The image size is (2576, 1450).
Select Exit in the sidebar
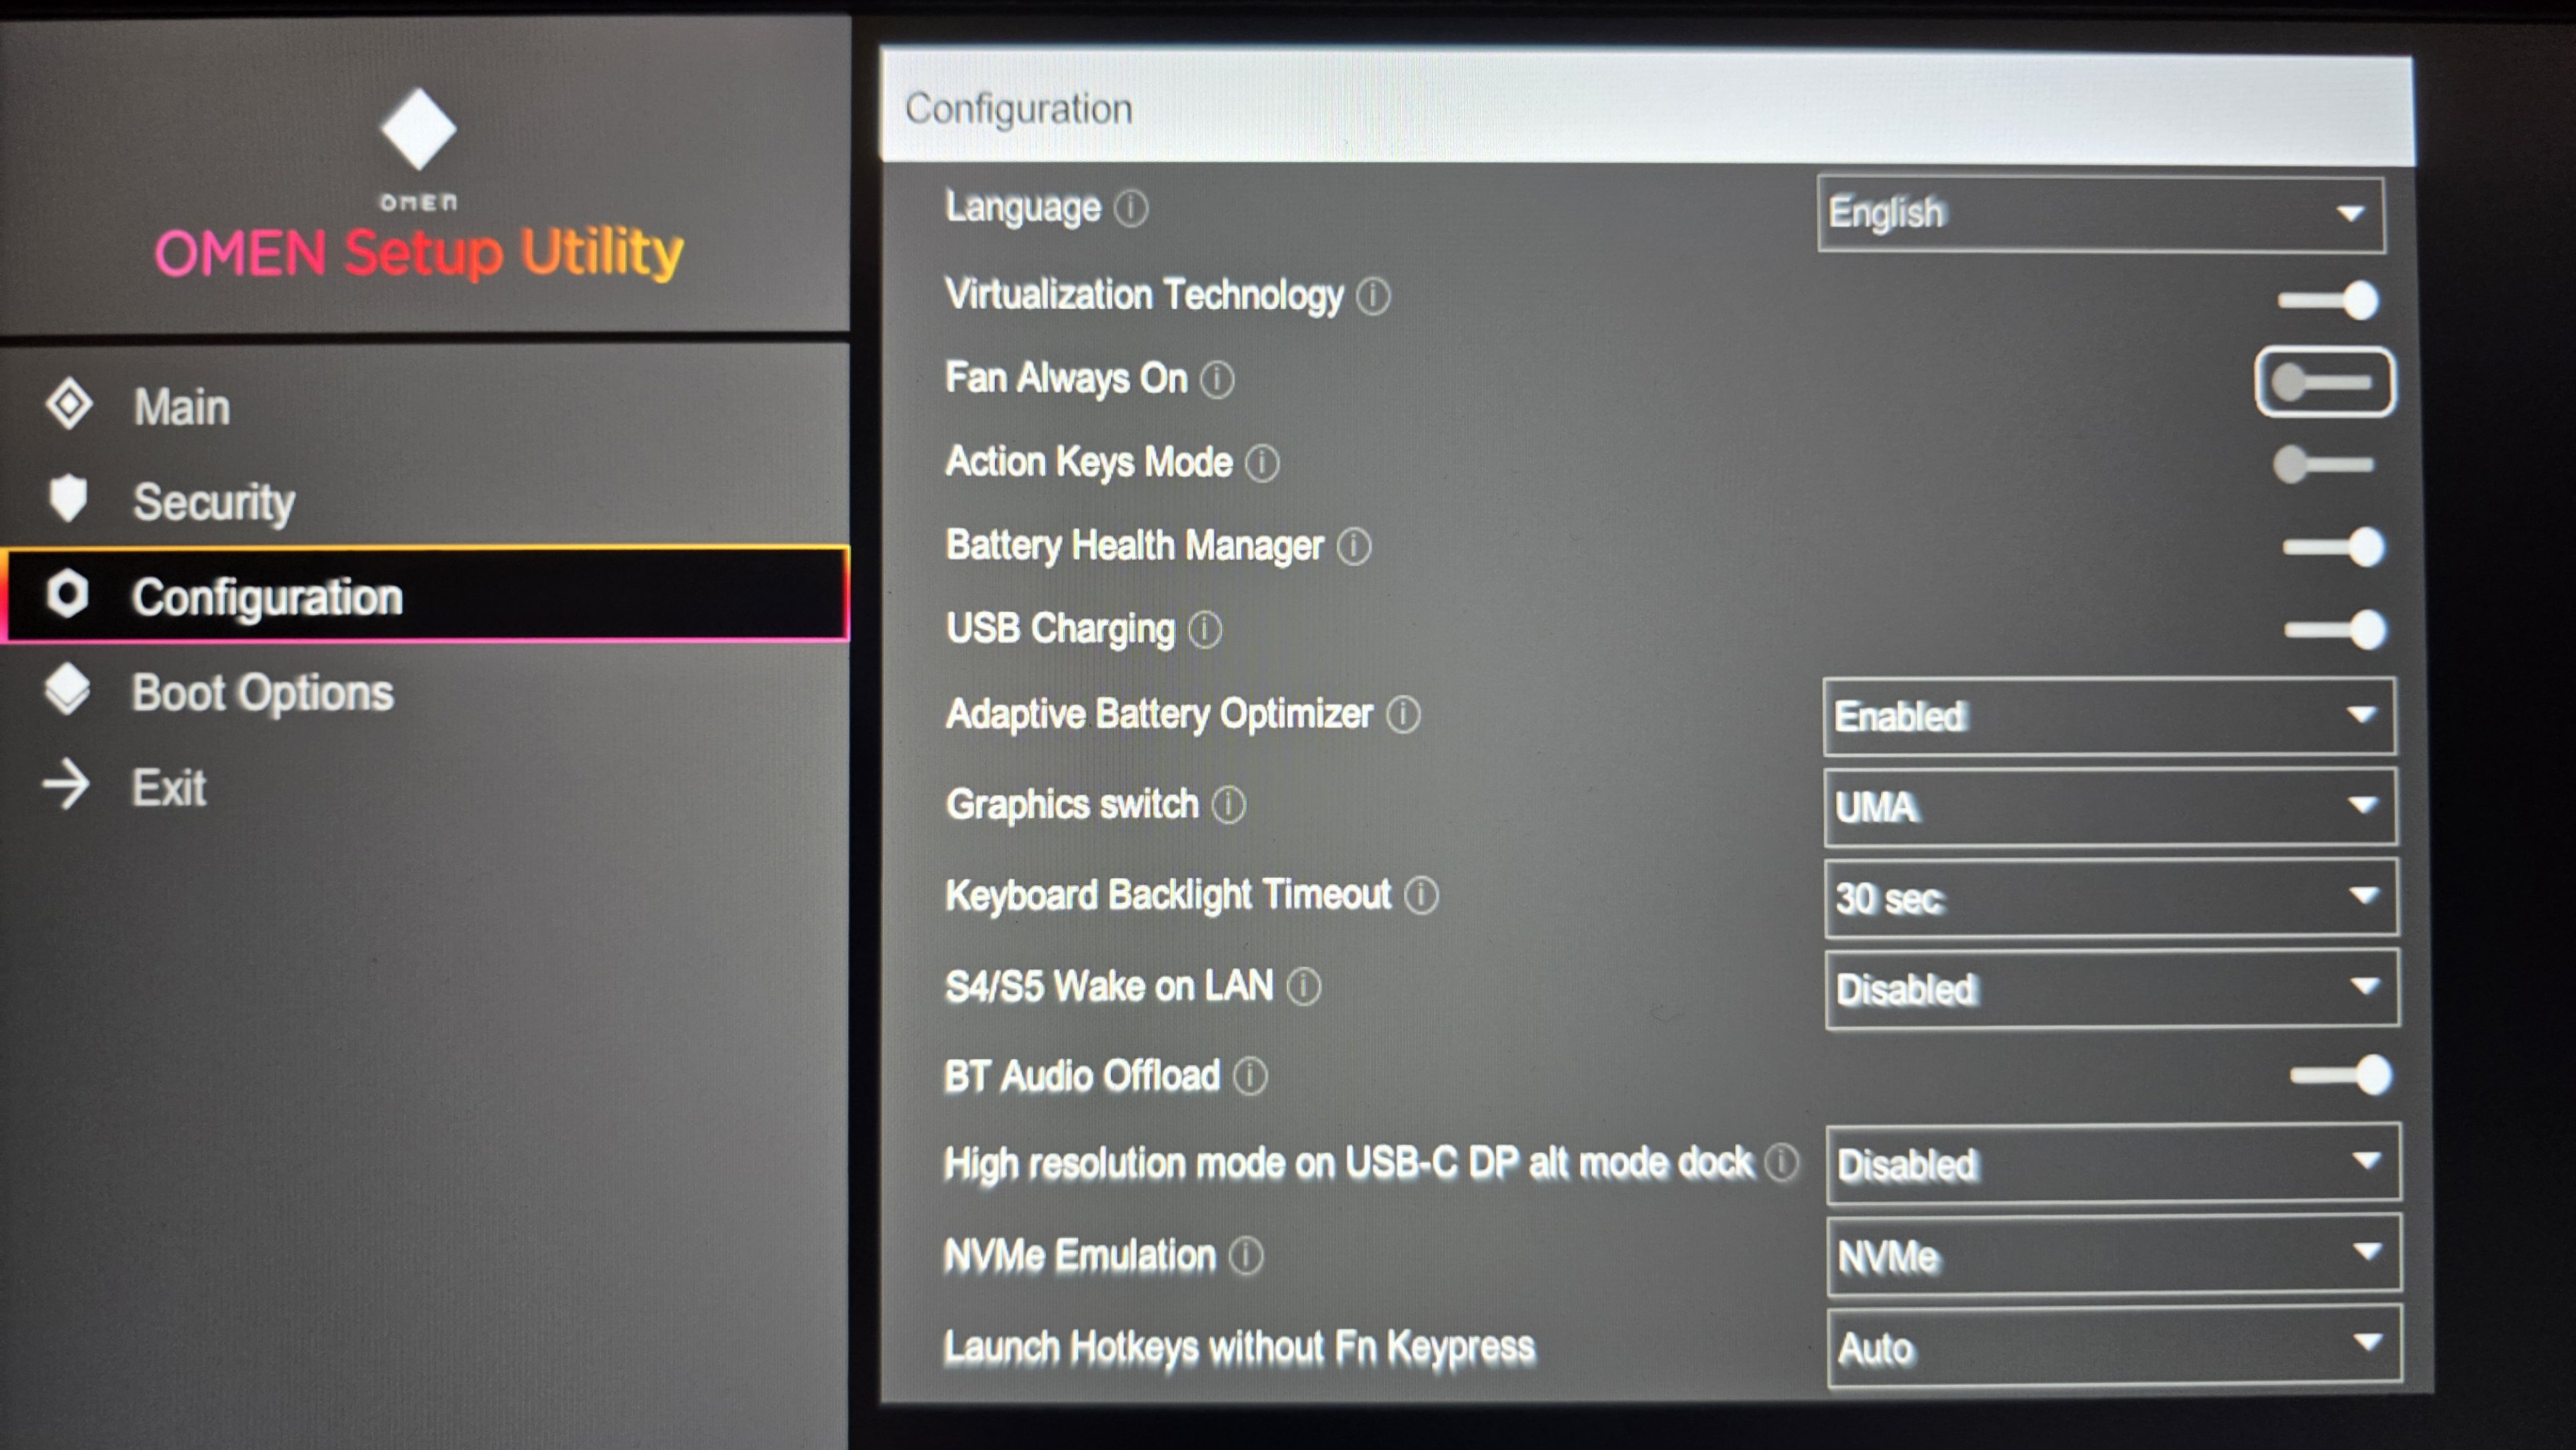168,788
